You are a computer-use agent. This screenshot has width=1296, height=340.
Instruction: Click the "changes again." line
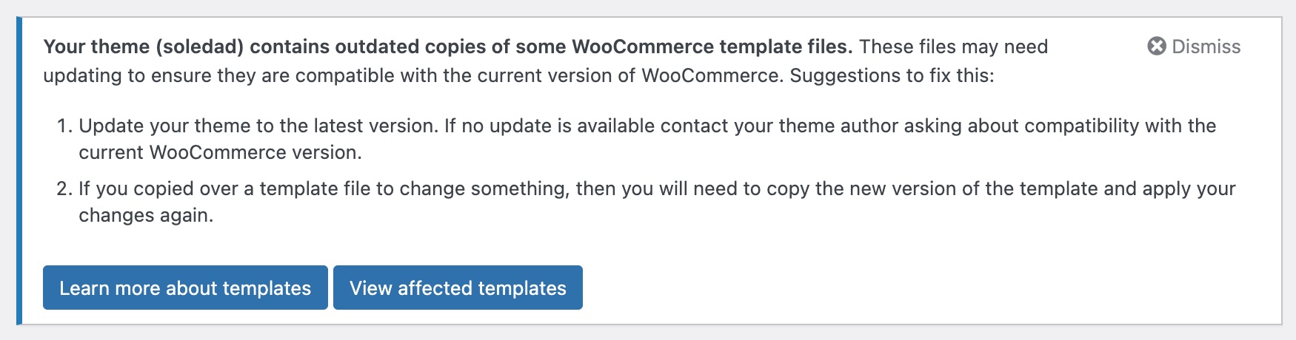point(146,215)
